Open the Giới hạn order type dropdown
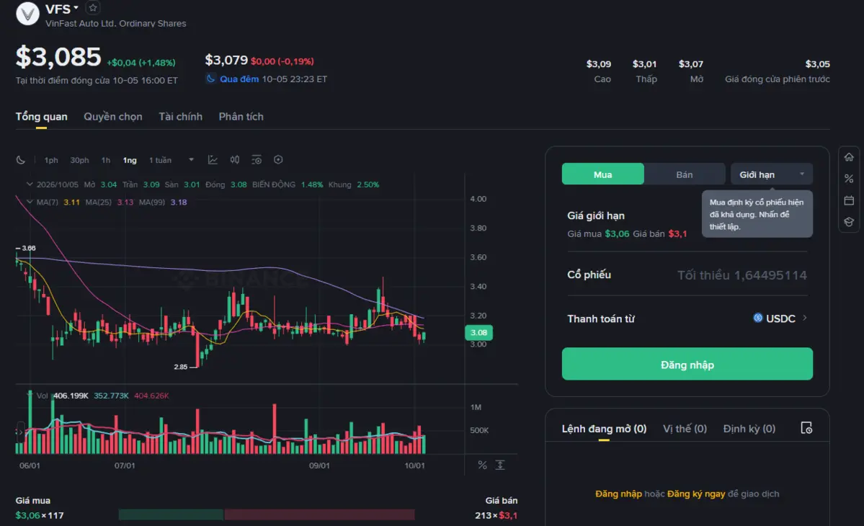The width and height of the screenshot is (864, 526). 772,174
